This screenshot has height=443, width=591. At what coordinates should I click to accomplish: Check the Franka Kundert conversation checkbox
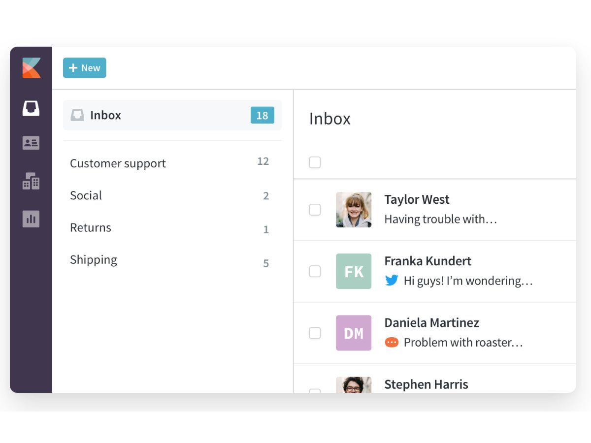click(315, 271)
